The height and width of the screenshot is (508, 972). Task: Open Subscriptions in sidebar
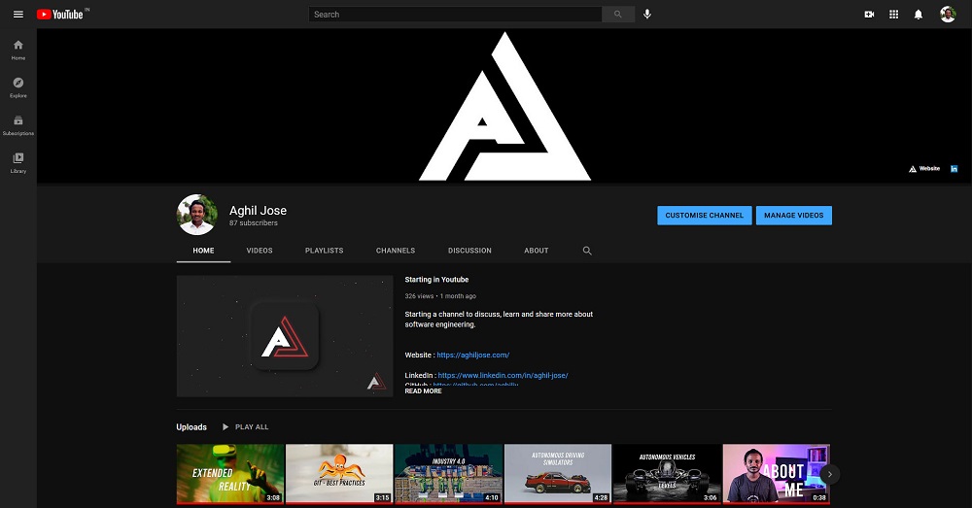coord(17,125)
